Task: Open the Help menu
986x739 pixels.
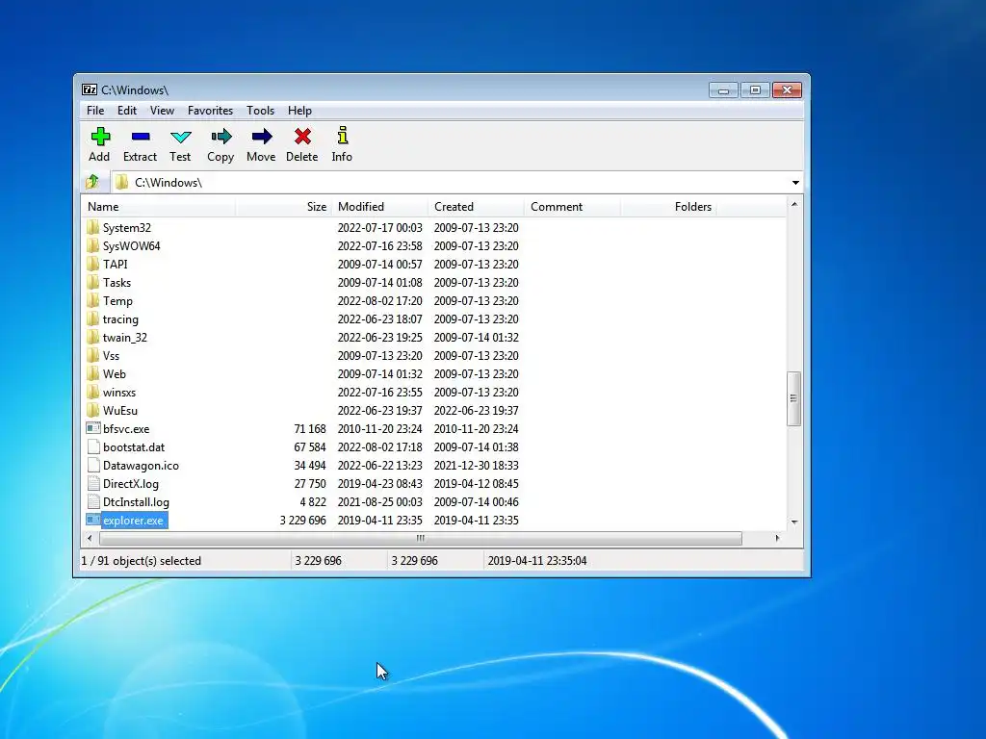Action: coord(300,111)
